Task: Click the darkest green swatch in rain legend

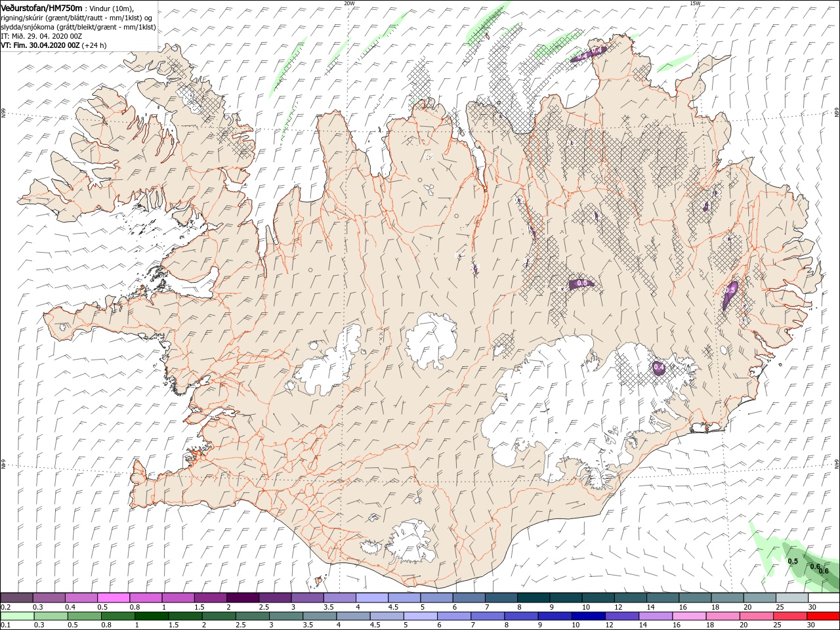Action: coord(151,616)
